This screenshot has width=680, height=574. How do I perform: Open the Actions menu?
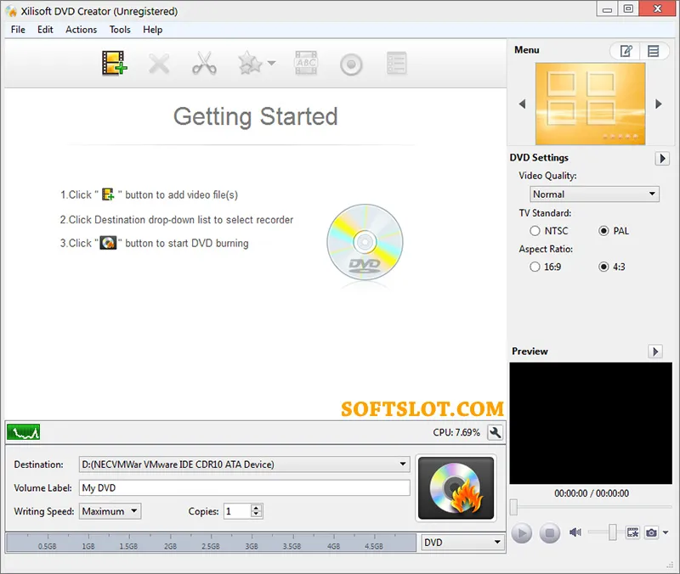coord(81,30)
